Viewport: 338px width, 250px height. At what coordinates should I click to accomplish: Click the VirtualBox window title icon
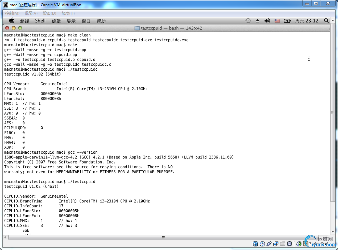click(x=5, y=5)
